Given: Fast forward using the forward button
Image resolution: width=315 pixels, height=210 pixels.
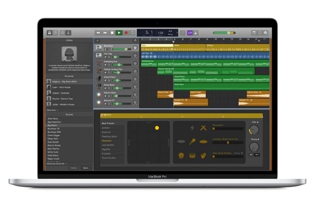Looking at the screenshot, I should click(105, 33).
